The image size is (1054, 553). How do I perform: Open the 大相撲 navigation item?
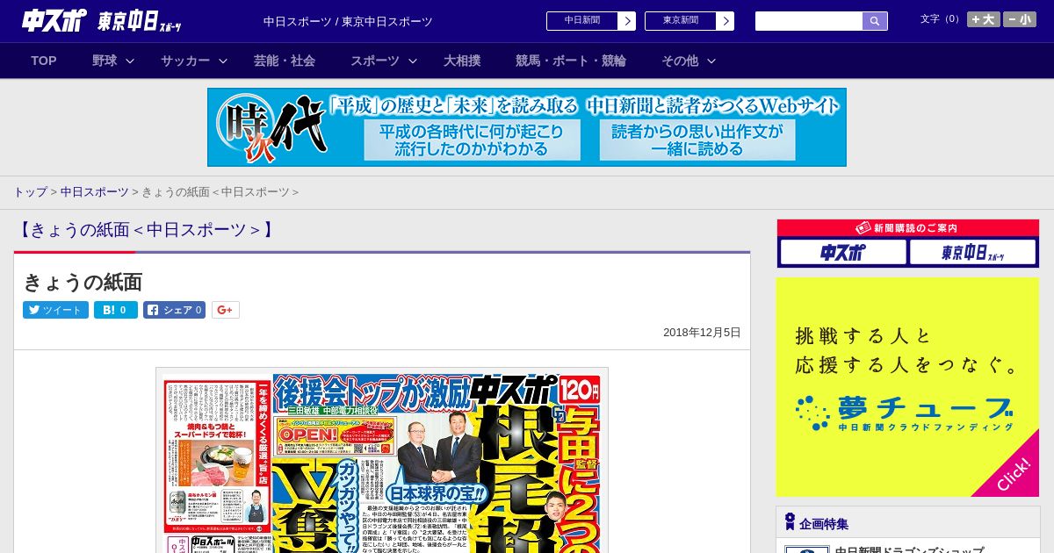click(x=462, y=61)
